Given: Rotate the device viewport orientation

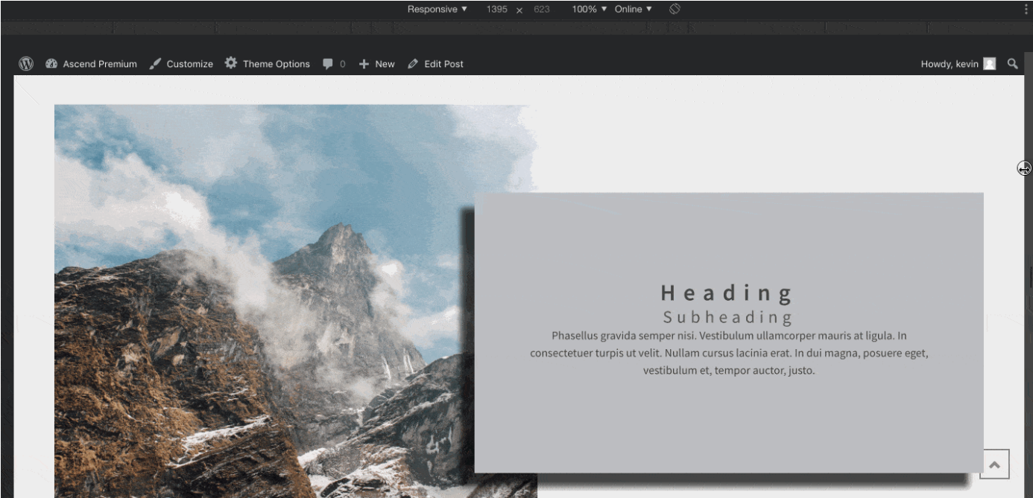Looking at the screenshot, I should point(675,9).
